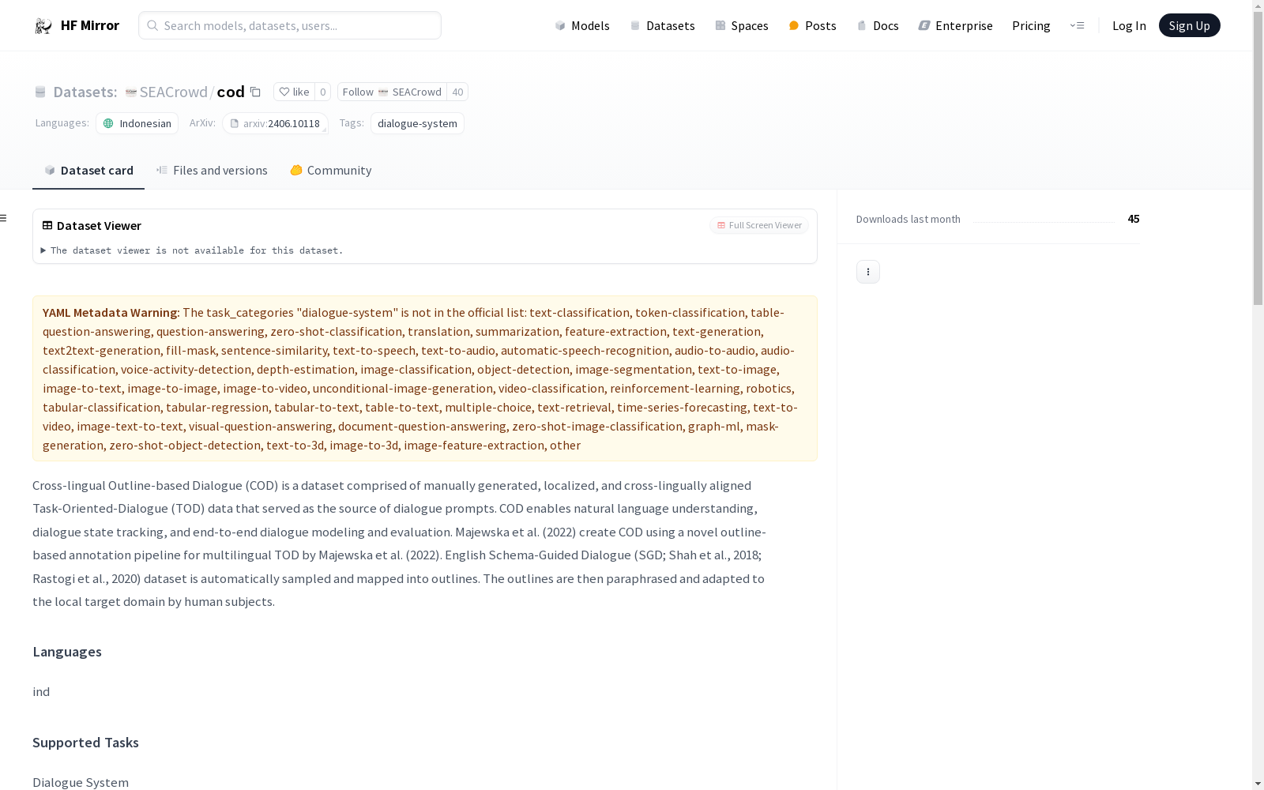Follow the SEACrowd organization
This screenshot has height=790, width=1264.
(x=392, y=92)
